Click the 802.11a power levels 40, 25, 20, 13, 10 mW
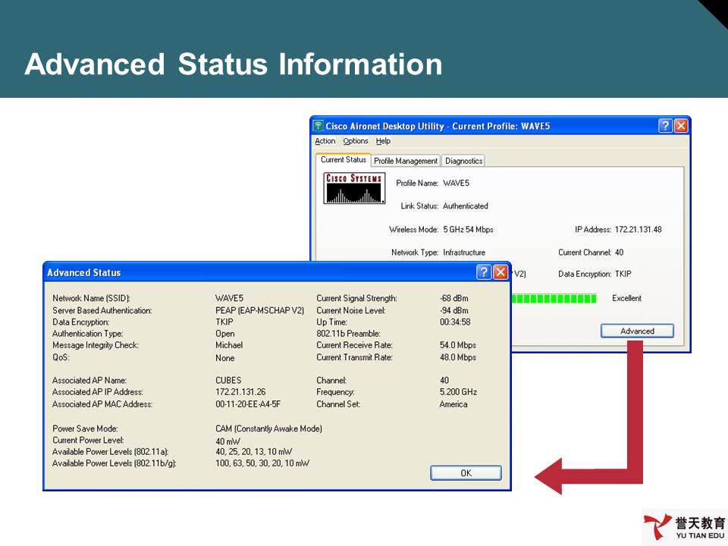Screen dimensions: 728x546 point(254,452)
